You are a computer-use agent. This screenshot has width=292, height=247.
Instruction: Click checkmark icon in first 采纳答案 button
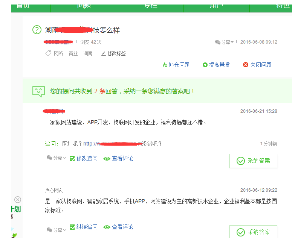click(x=241, y=161)
